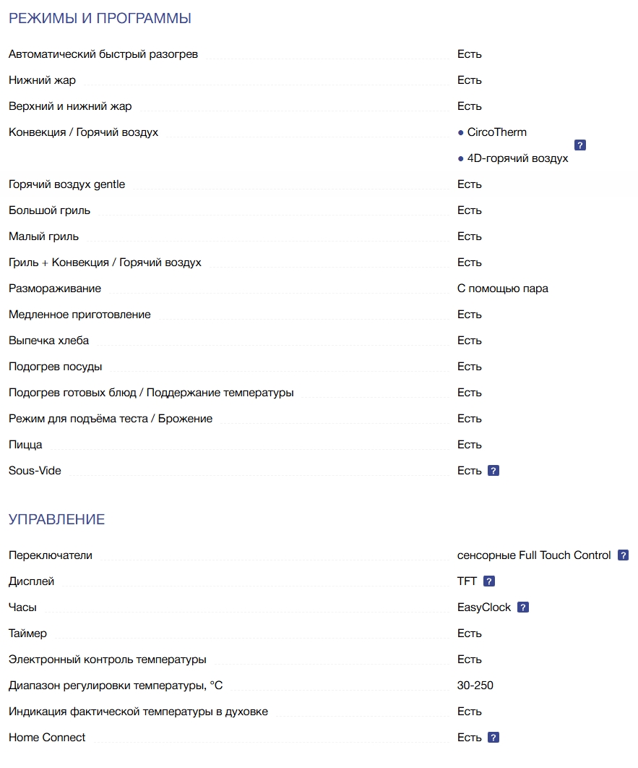Click the С помощью пара value
The width and height of the screenshot is (638, 768).
pyautogui.click(x=502, y=289)
